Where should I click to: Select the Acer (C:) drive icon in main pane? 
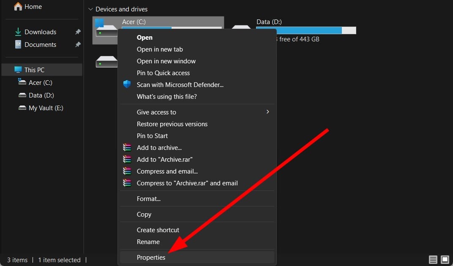[106, 28]
